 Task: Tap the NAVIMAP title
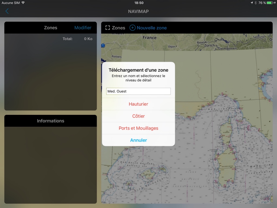138,11
